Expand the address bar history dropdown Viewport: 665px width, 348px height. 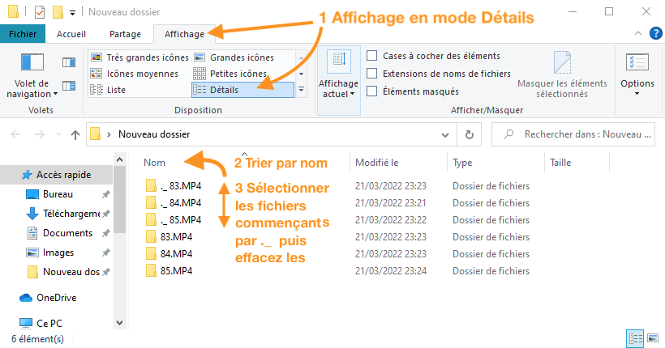tap(445, 135)
